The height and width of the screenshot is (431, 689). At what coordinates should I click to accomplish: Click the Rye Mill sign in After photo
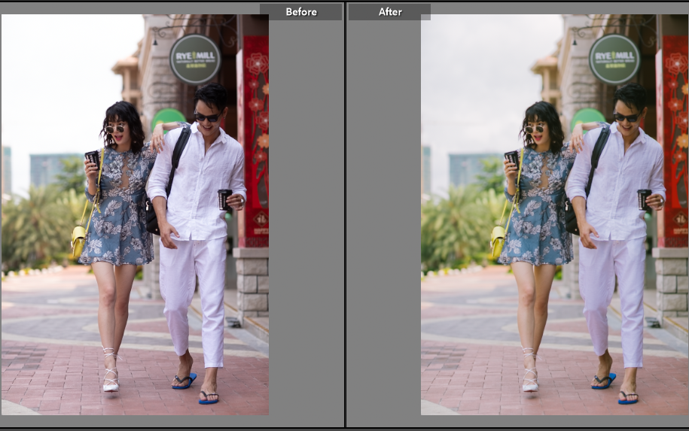614,59
